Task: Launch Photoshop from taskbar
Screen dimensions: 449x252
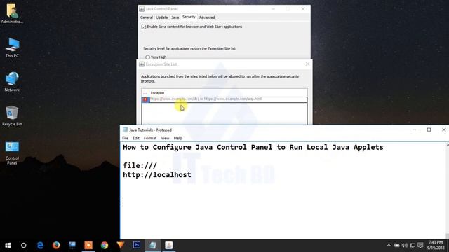Action: coord(137,245)
